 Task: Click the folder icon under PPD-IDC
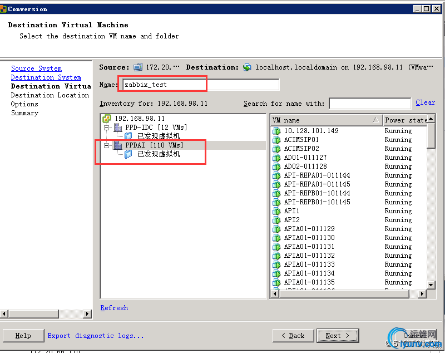(128, 136)
